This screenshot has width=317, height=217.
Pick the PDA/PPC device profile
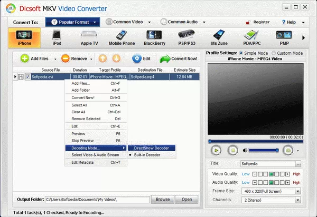tap(251, 38)
